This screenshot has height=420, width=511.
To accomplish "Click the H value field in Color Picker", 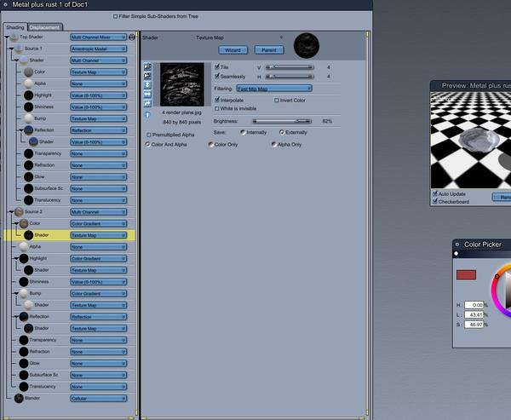I will click(x=474, y=305).
